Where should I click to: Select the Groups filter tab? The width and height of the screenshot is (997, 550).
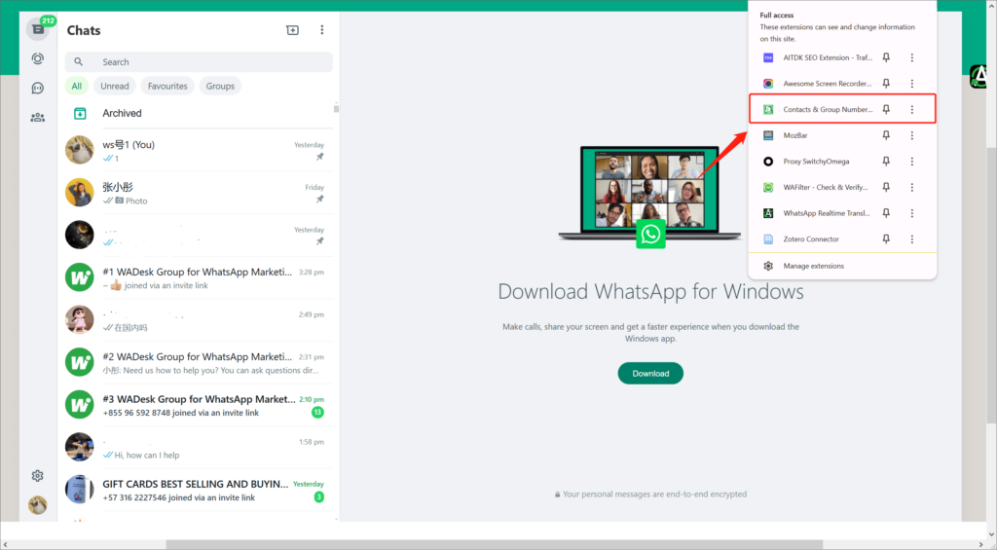pos(220,86)
